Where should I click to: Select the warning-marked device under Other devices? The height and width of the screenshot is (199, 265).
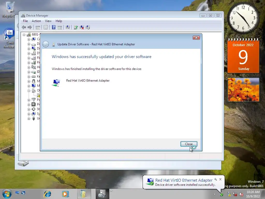tap(38, 95)
